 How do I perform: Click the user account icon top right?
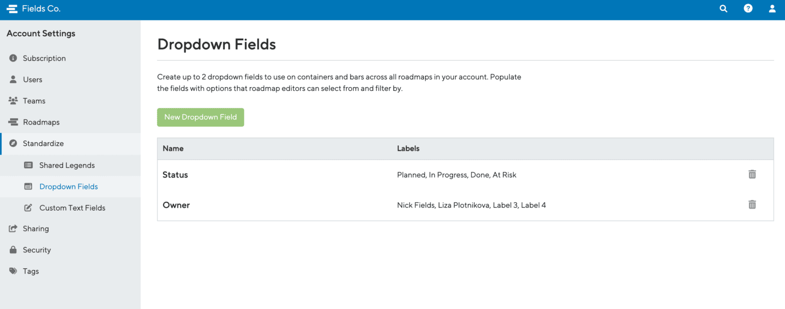coord(772,8)
